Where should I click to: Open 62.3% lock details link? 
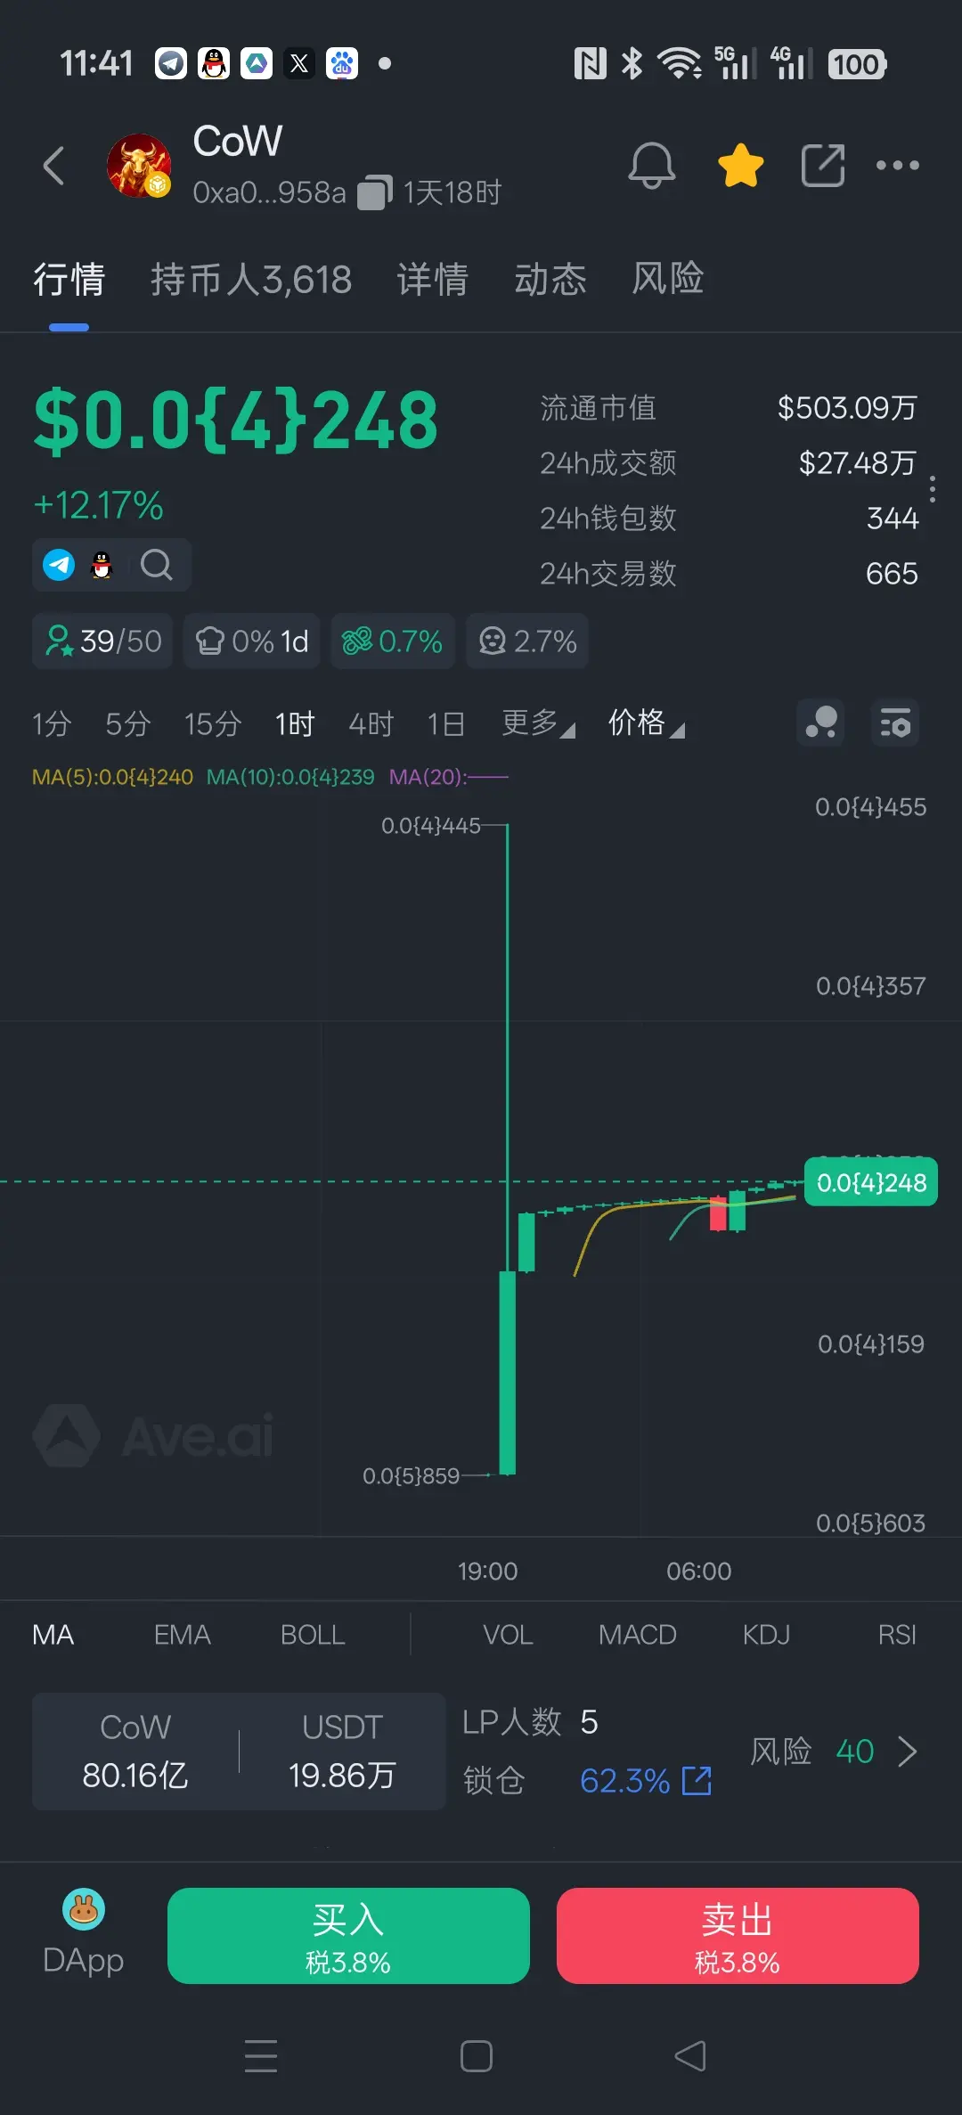point(646,1781)
